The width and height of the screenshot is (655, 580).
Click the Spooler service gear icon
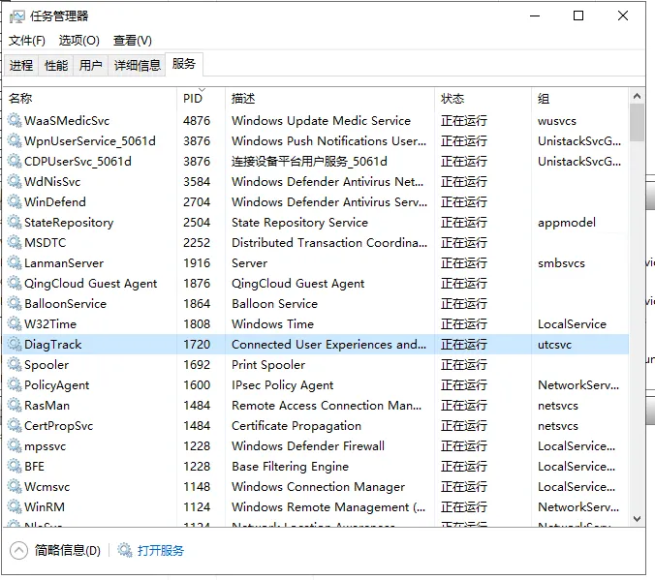(x=15, y=365)
